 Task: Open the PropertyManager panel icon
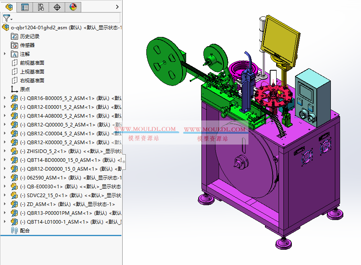pos(25,7)
